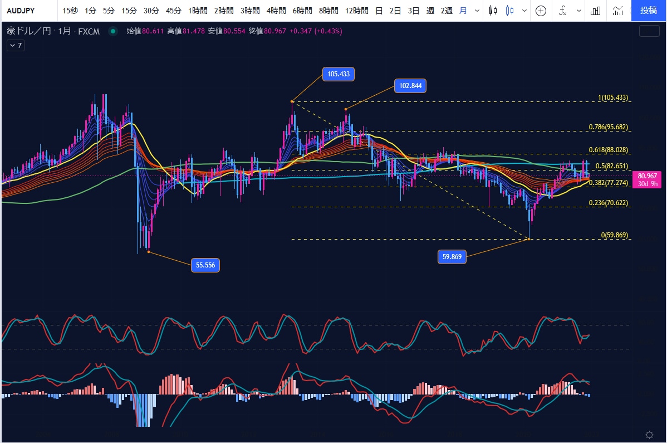Switch to the 15分 interval

click(129, 11)
